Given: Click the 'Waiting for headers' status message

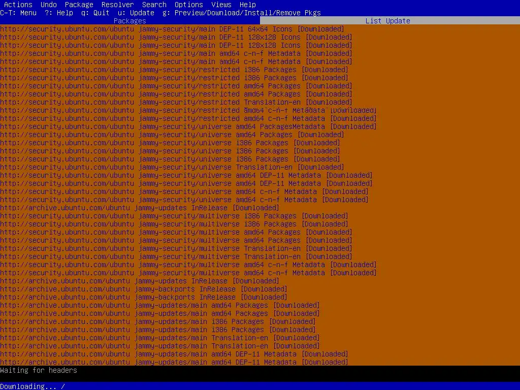Looking at the screenshot, I should pyautogui.click(x=39, y=370).
